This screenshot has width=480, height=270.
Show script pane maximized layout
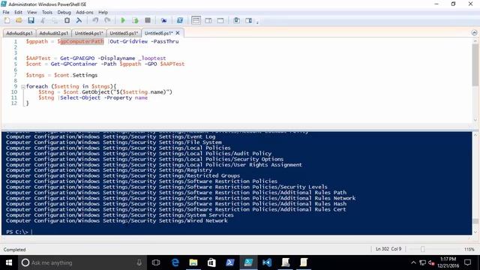(x=220, y=20)
